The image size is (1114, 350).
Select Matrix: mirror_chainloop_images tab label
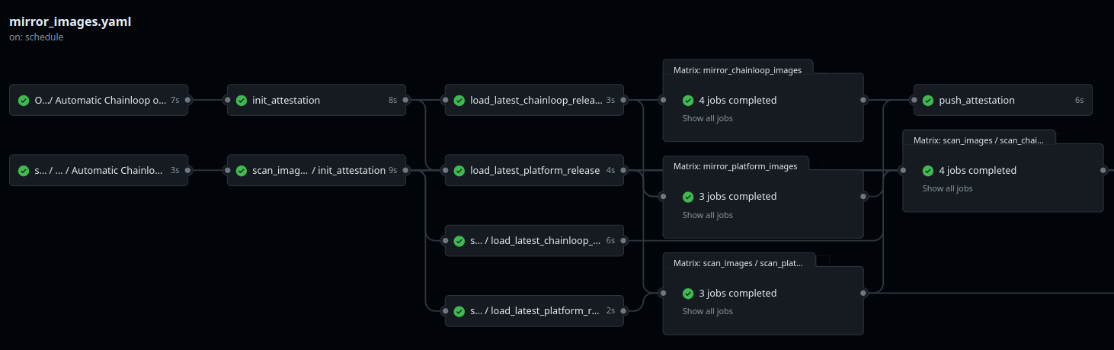click(x=737, y=70)
